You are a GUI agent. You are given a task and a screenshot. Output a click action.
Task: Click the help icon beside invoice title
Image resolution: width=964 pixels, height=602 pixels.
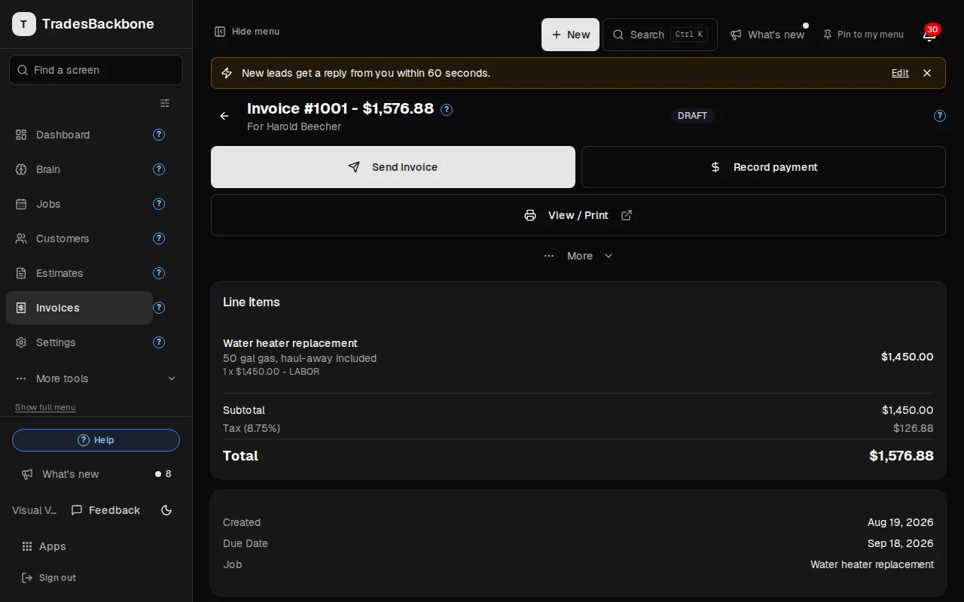point(447,110)
